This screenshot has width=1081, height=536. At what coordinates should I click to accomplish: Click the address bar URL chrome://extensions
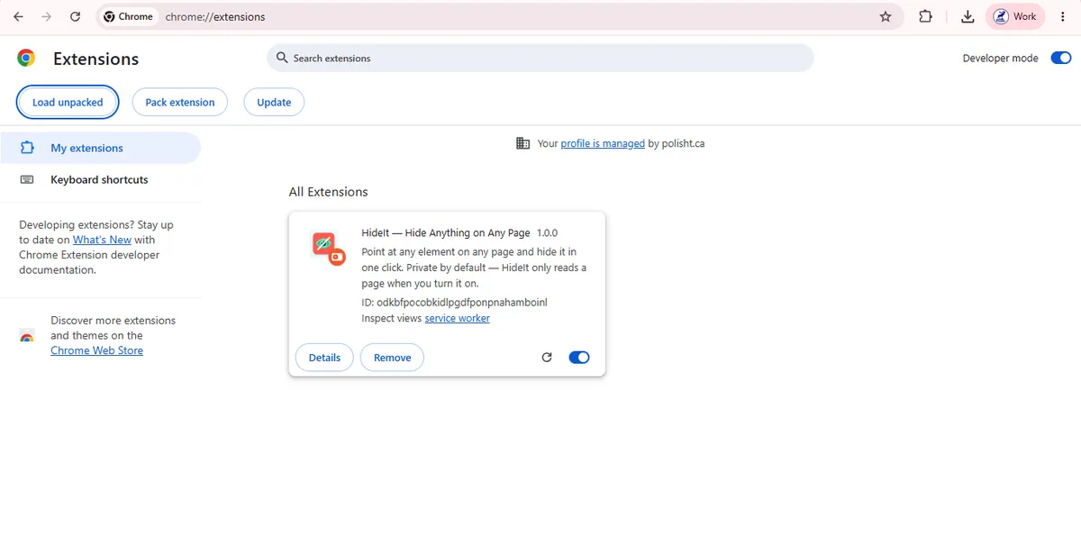tap(215, 16)
